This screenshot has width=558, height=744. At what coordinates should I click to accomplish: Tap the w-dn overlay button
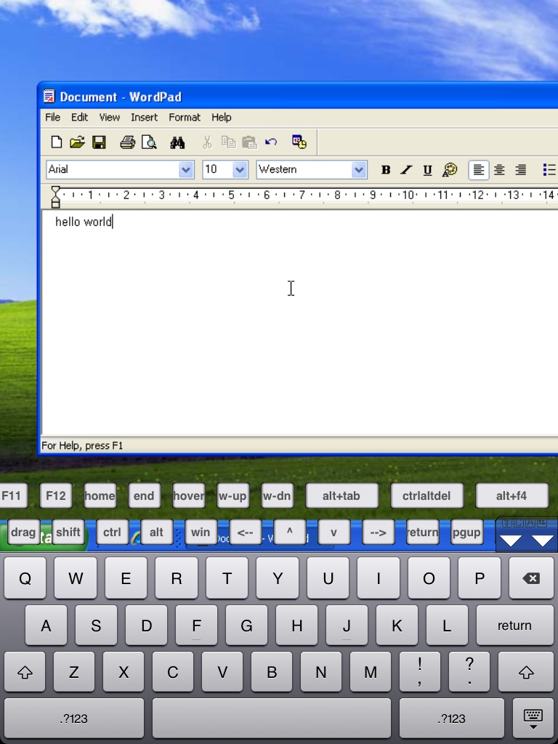coord(277,496)
